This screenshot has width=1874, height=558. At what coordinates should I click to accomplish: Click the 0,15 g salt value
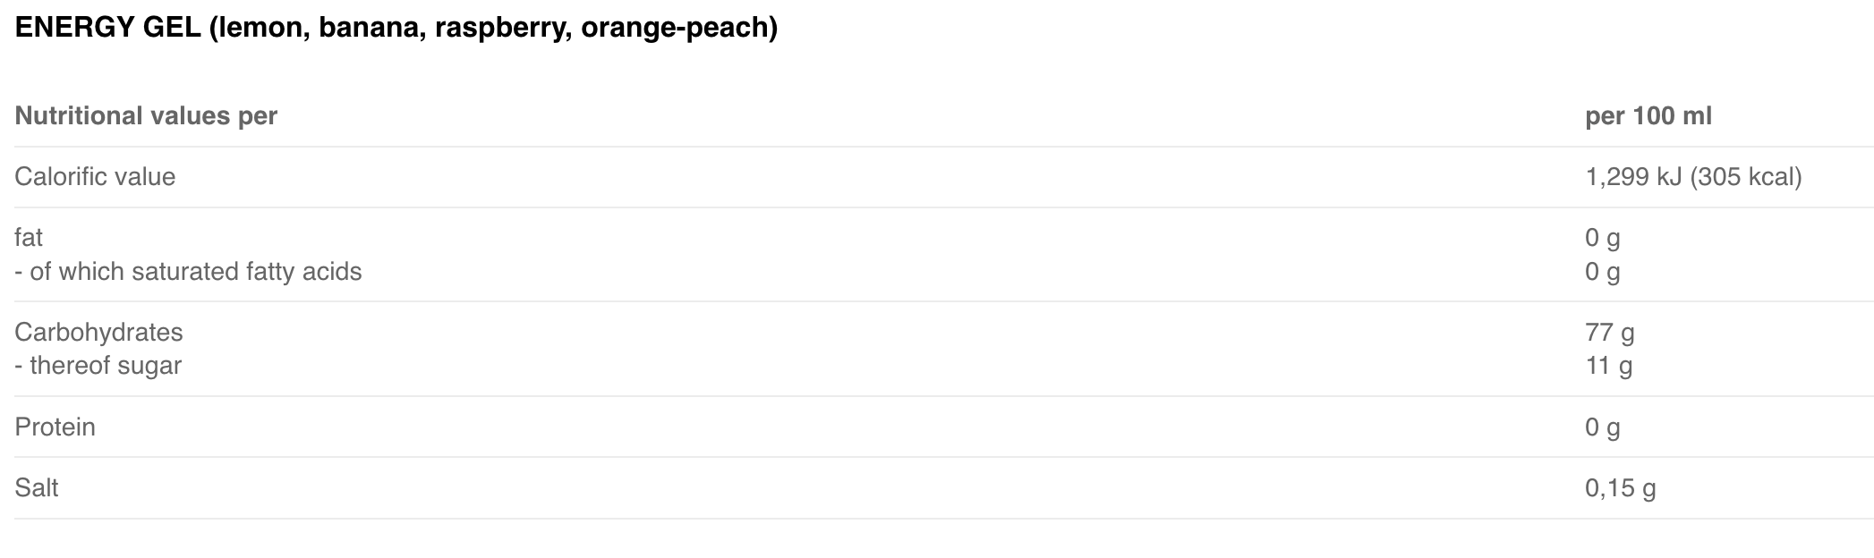tap(1620, 488)
